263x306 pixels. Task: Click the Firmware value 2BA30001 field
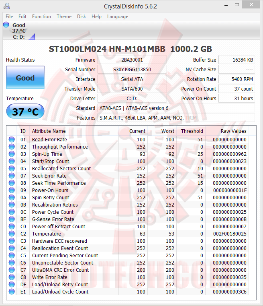coord(132,60)
